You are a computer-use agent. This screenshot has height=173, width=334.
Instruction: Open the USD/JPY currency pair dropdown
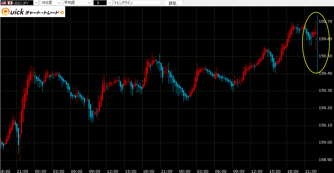[x=20, y=3]
